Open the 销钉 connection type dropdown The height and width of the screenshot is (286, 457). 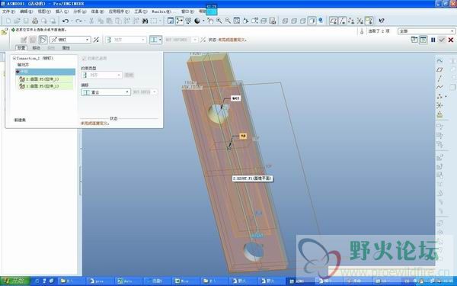[70, 40]
